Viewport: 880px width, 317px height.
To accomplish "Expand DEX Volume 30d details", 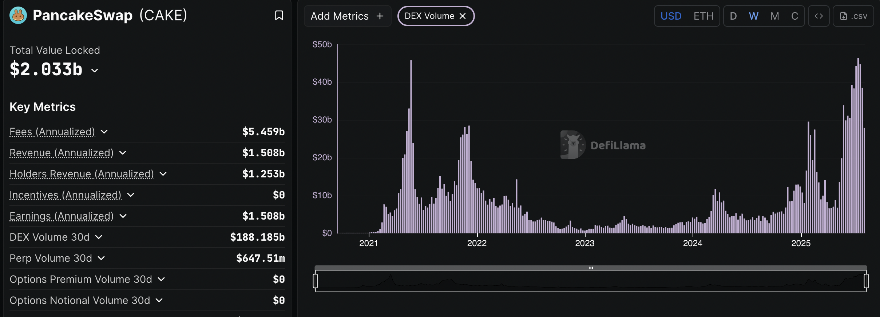I will pyautogui.click(x=99, y=237).
